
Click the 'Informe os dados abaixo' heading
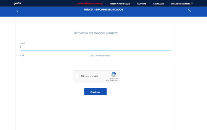[x=96, y=33]
